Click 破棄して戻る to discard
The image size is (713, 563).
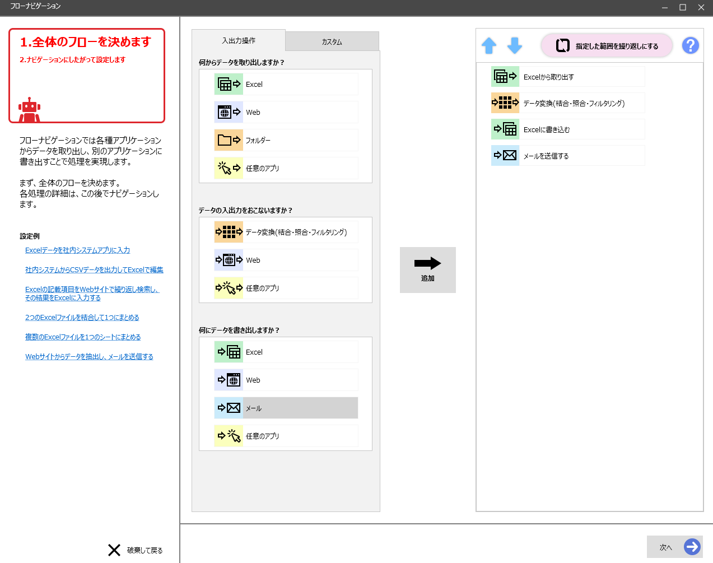tap(135, 550)
